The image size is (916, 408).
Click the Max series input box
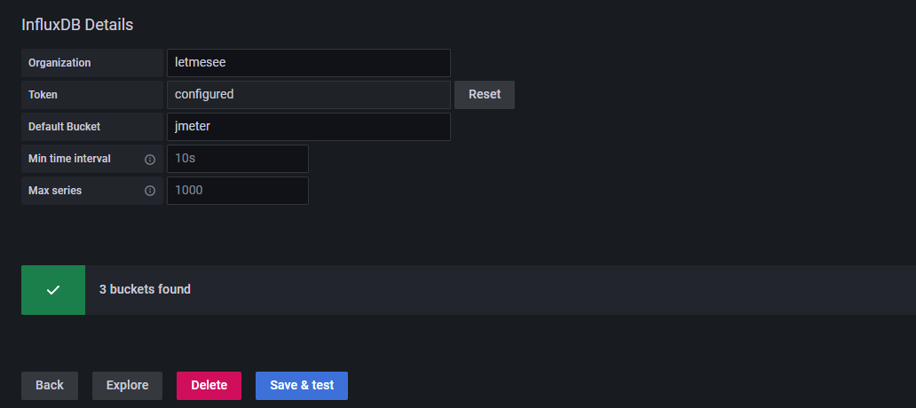(238, 191)
